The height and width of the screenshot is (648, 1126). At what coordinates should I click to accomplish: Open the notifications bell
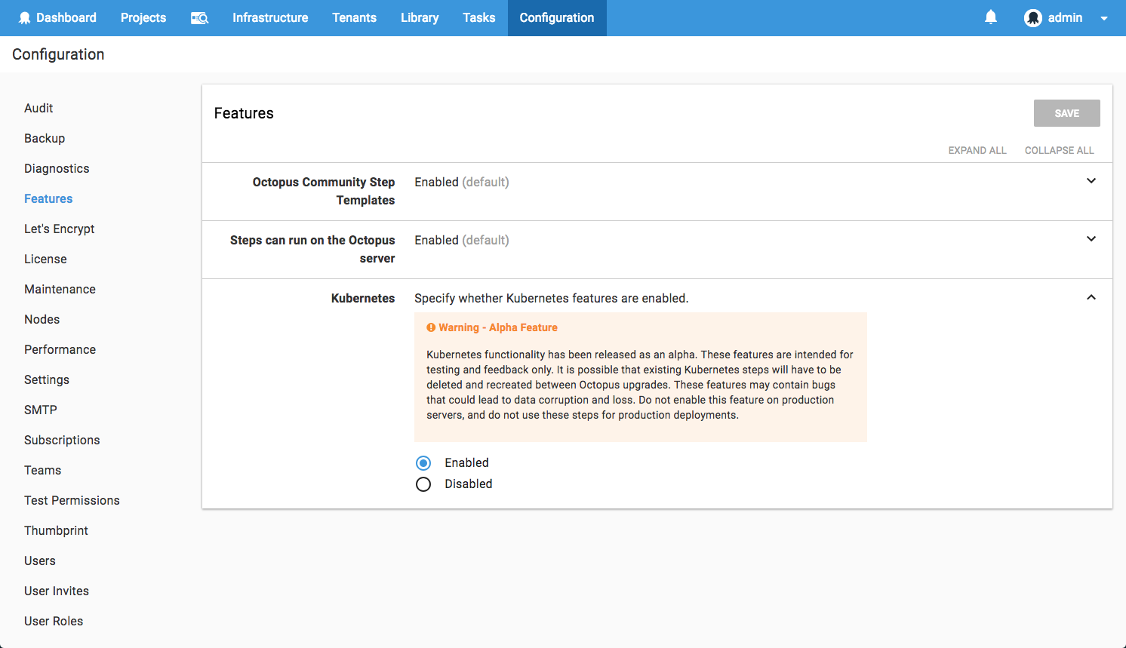pyautogui.click(x=991, y=17)
